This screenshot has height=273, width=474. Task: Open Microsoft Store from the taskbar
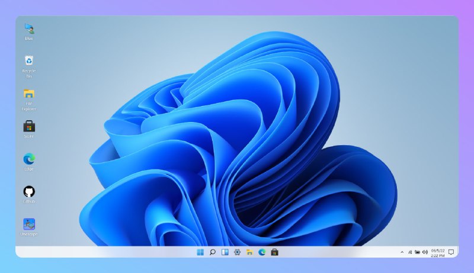pyautogui.click(x=274, y=252)
